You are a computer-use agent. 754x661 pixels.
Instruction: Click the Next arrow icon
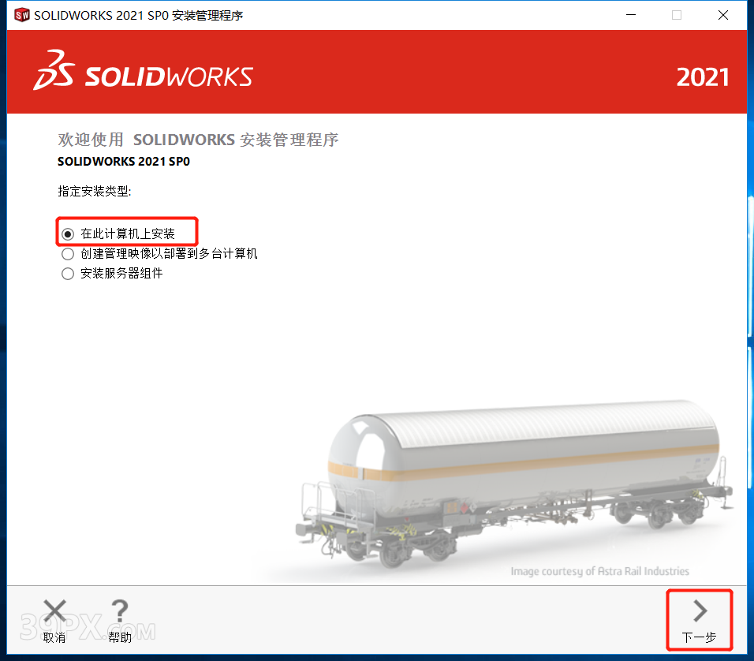point(700,611)
